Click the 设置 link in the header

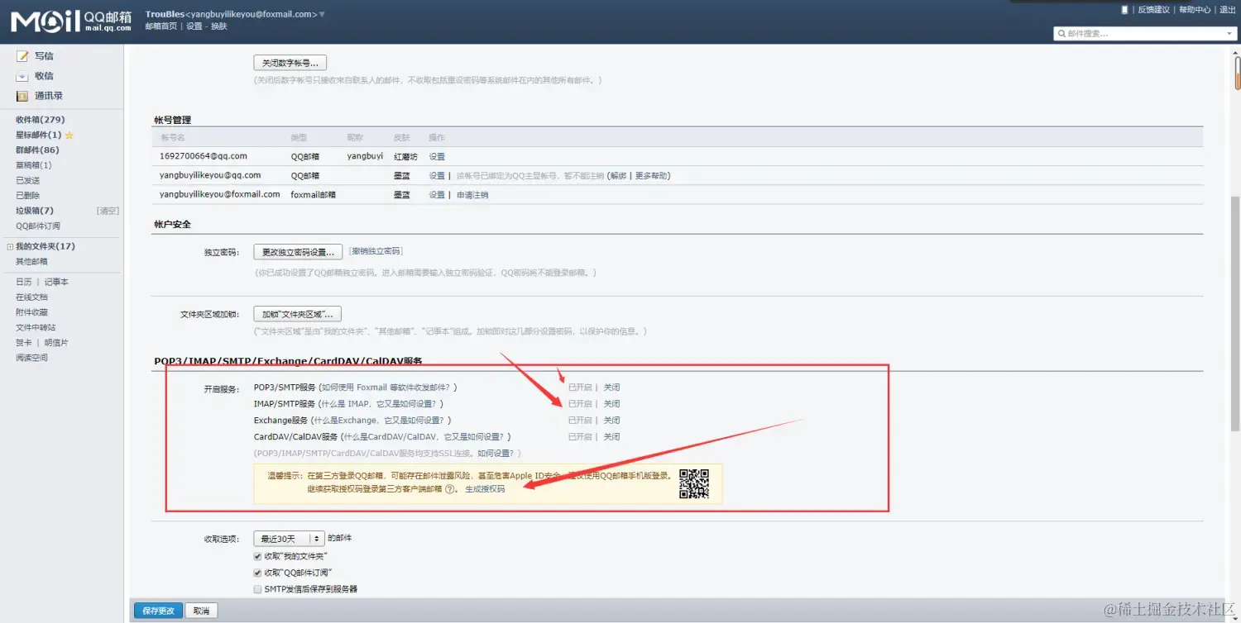194,26
